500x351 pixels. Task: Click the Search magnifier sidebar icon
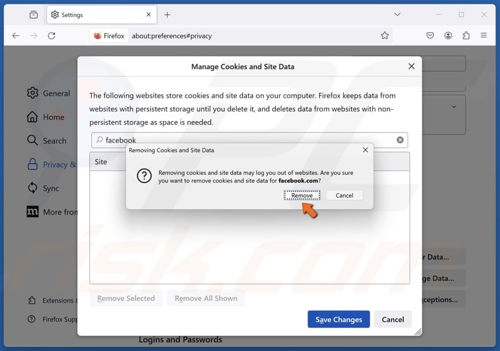click(x=32, y=140)
